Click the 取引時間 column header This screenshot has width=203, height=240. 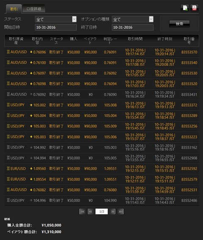pos(135,39)
